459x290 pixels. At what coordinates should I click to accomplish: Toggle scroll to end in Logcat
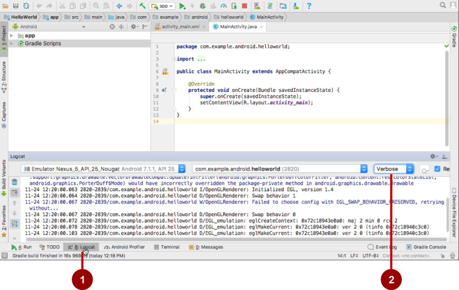point(15,193)
